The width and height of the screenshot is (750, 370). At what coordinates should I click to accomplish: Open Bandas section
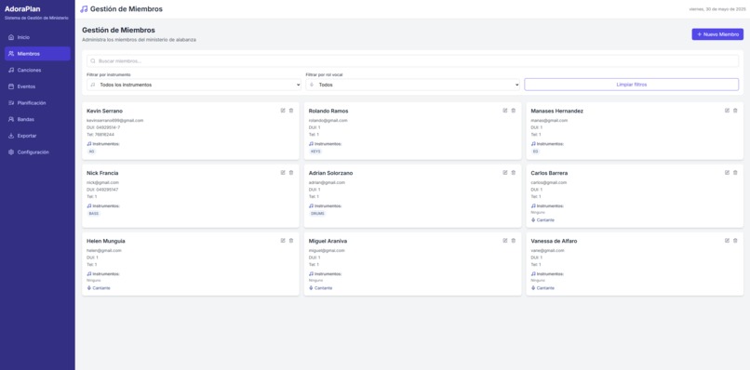37,120
